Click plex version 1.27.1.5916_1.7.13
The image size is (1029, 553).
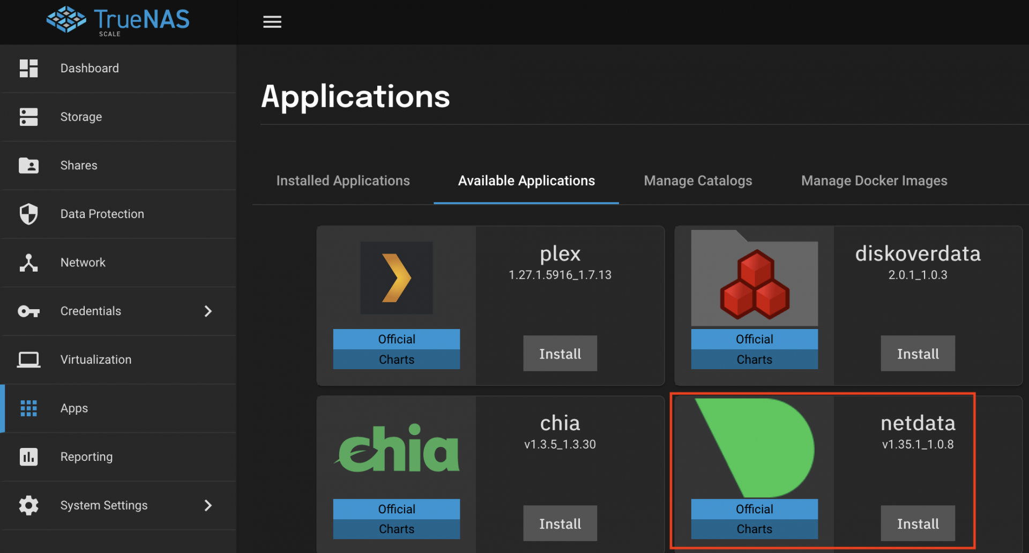(x=560, y=275)
